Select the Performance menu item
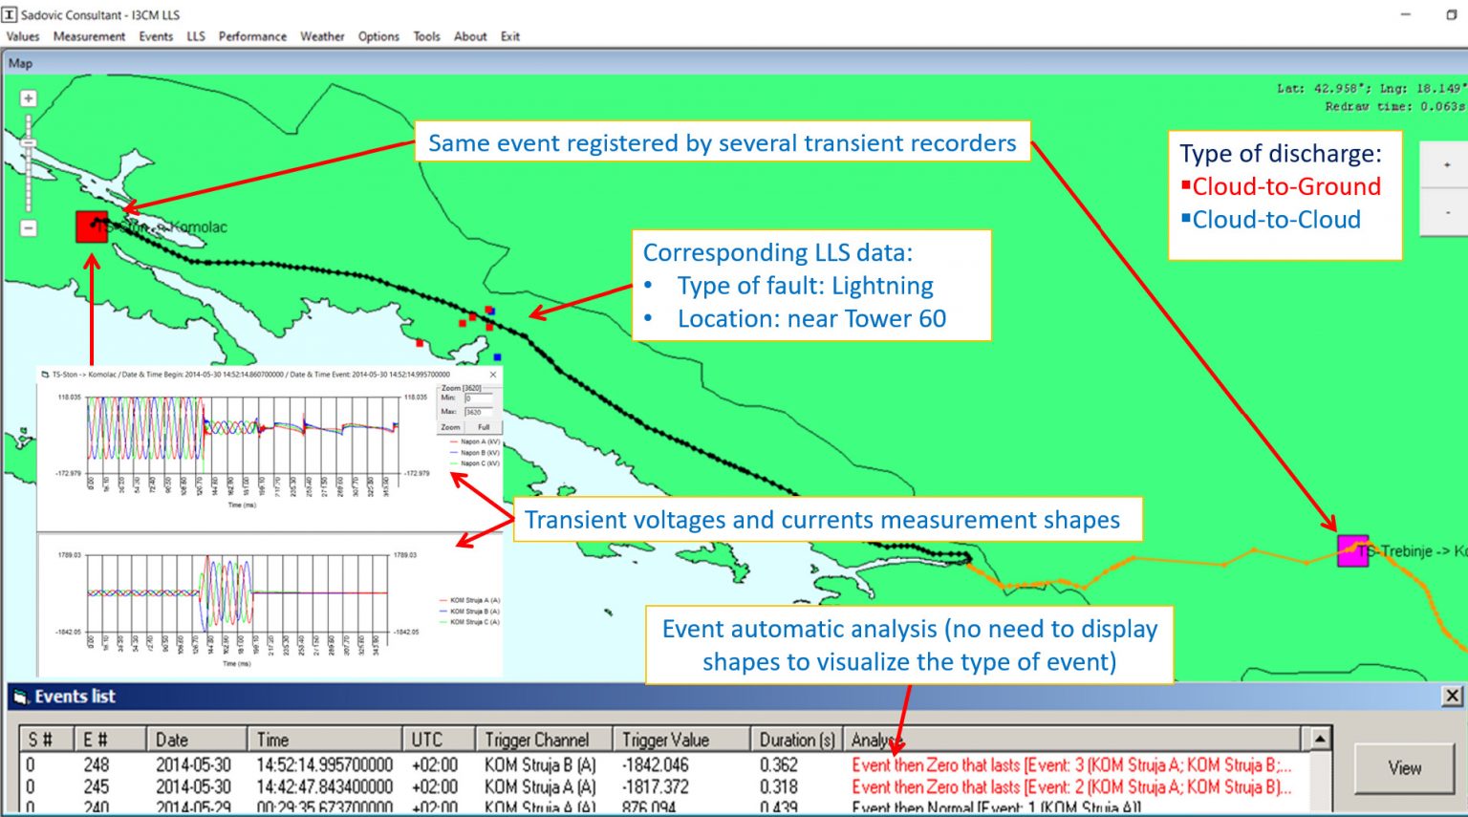This screenshot has height=817, width=1468. pos(252,36)
